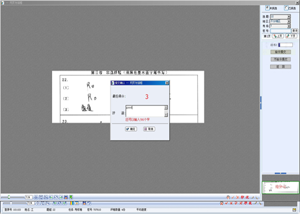
Task: Select the red checkmark stamp in lower toolbar
Action: point(226,203)
